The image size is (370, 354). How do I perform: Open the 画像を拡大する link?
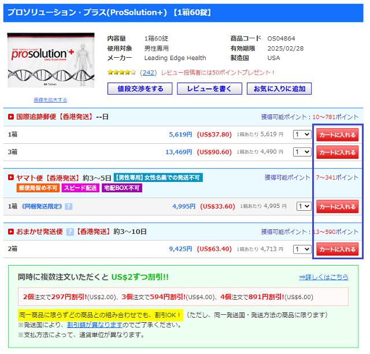50,100
